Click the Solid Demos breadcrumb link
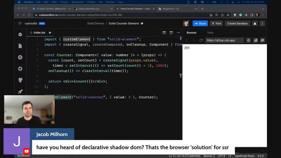The image size is (281, 158). (x=96, y=23)
